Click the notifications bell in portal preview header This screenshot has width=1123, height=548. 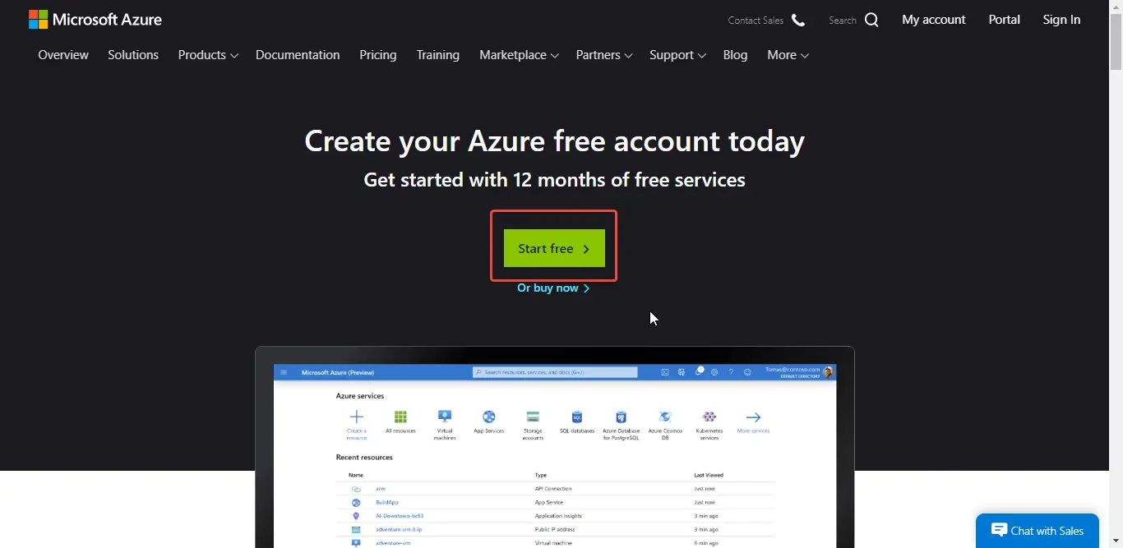[x=699, y=371]
